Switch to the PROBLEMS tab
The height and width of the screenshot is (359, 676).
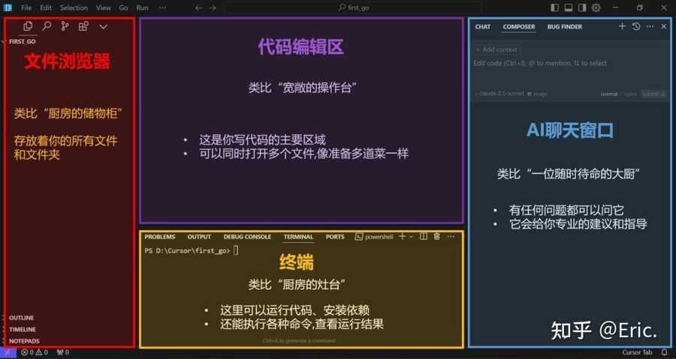tap(160, 237)
